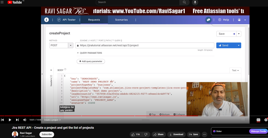Open the API Tester menu item
The width and height of the screenshot is (268, 138).
(x=66, y=20)
